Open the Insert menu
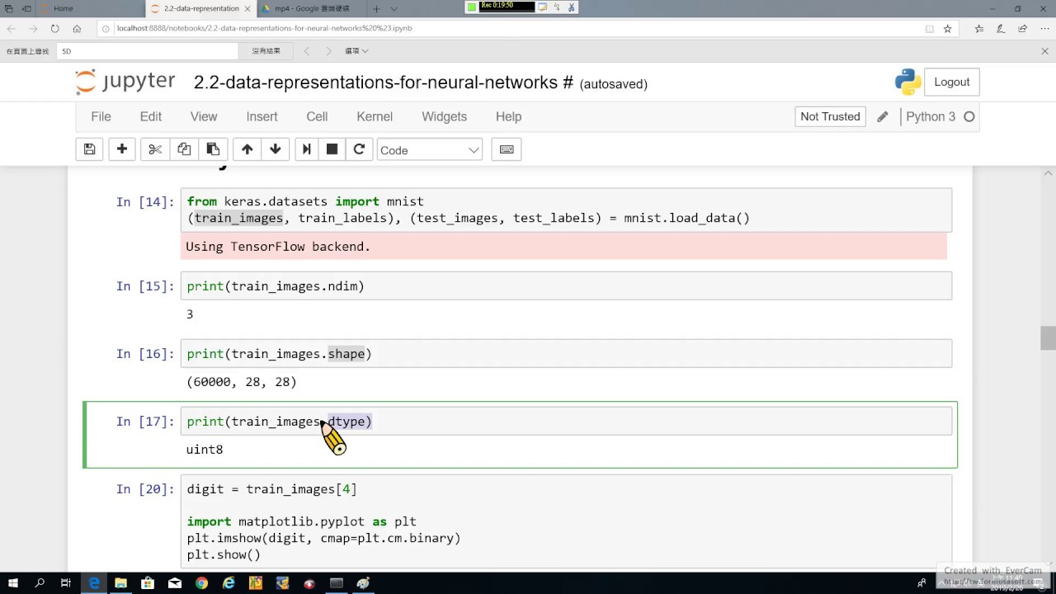Viewport: 1056px width, 594px height. (x=262, y=116)
